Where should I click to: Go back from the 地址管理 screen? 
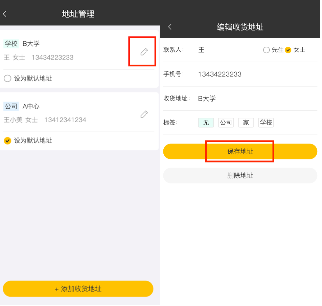pyautogui.click(x=5, y=14)
